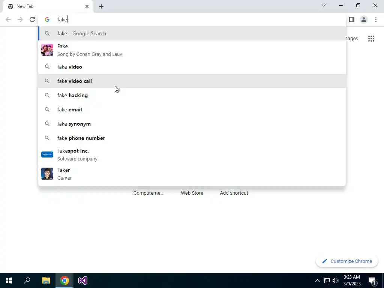Screen dimensions: 384x288
Task: Click the forward navigation arrow
Action: tap(20, 19)
